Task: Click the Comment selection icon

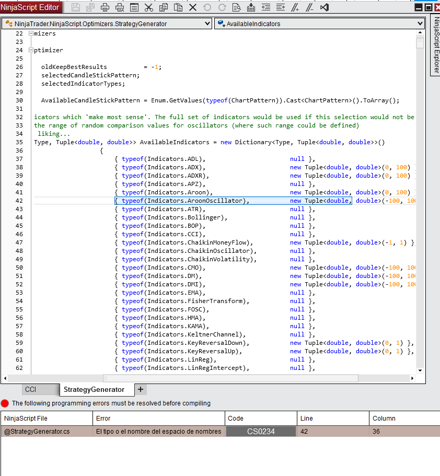Action: pyautogui.click(x=295, y=7)
